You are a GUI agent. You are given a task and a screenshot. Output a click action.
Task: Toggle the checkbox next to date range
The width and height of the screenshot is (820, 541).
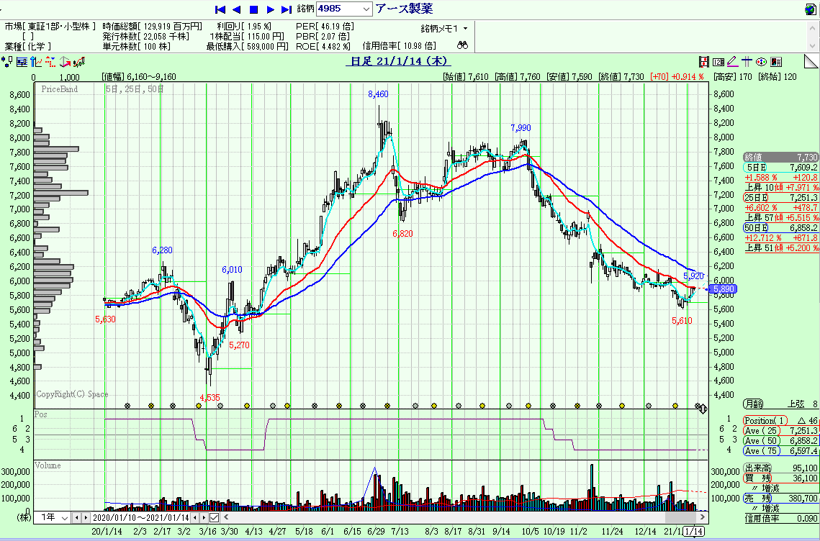(x=214, y=517)
